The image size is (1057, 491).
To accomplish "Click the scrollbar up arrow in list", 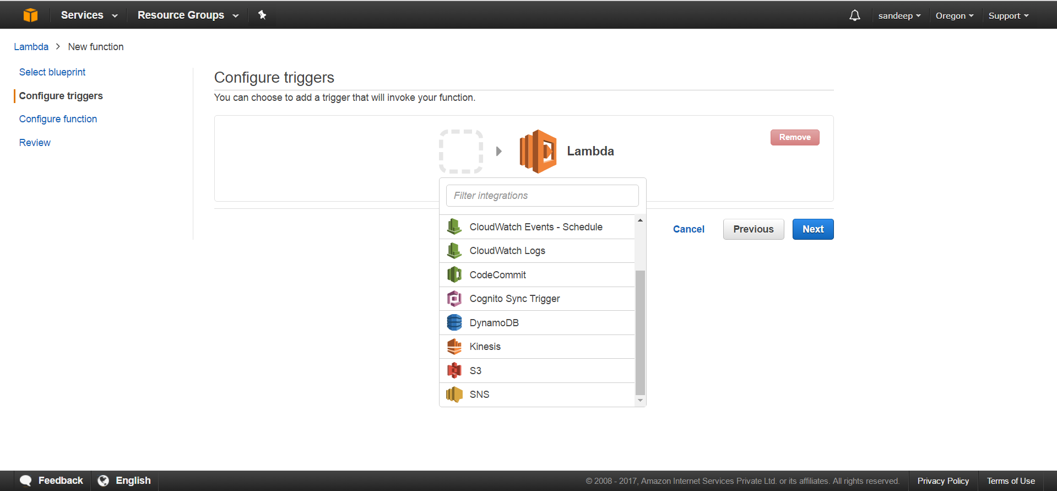I will click(640, 220).
